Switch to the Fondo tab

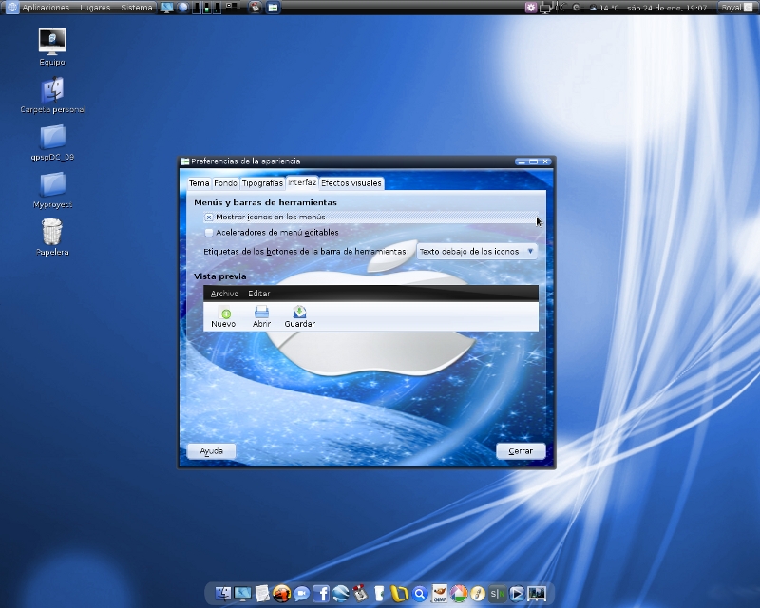click(225, 183)
